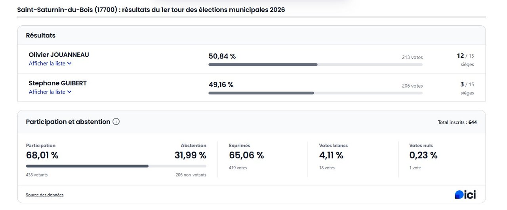Click the Saint-Saturnin-du-Bois page title
Screen dimensions: 507x210
point(151,10)
